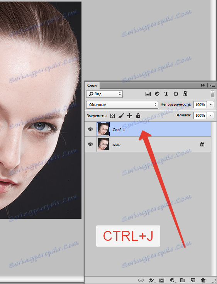Hide Слой 1 layer visibility eye

(x=90, y=129)
